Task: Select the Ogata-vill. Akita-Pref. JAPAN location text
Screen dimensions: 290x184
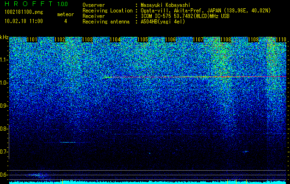Action: [x=206, y=11]
